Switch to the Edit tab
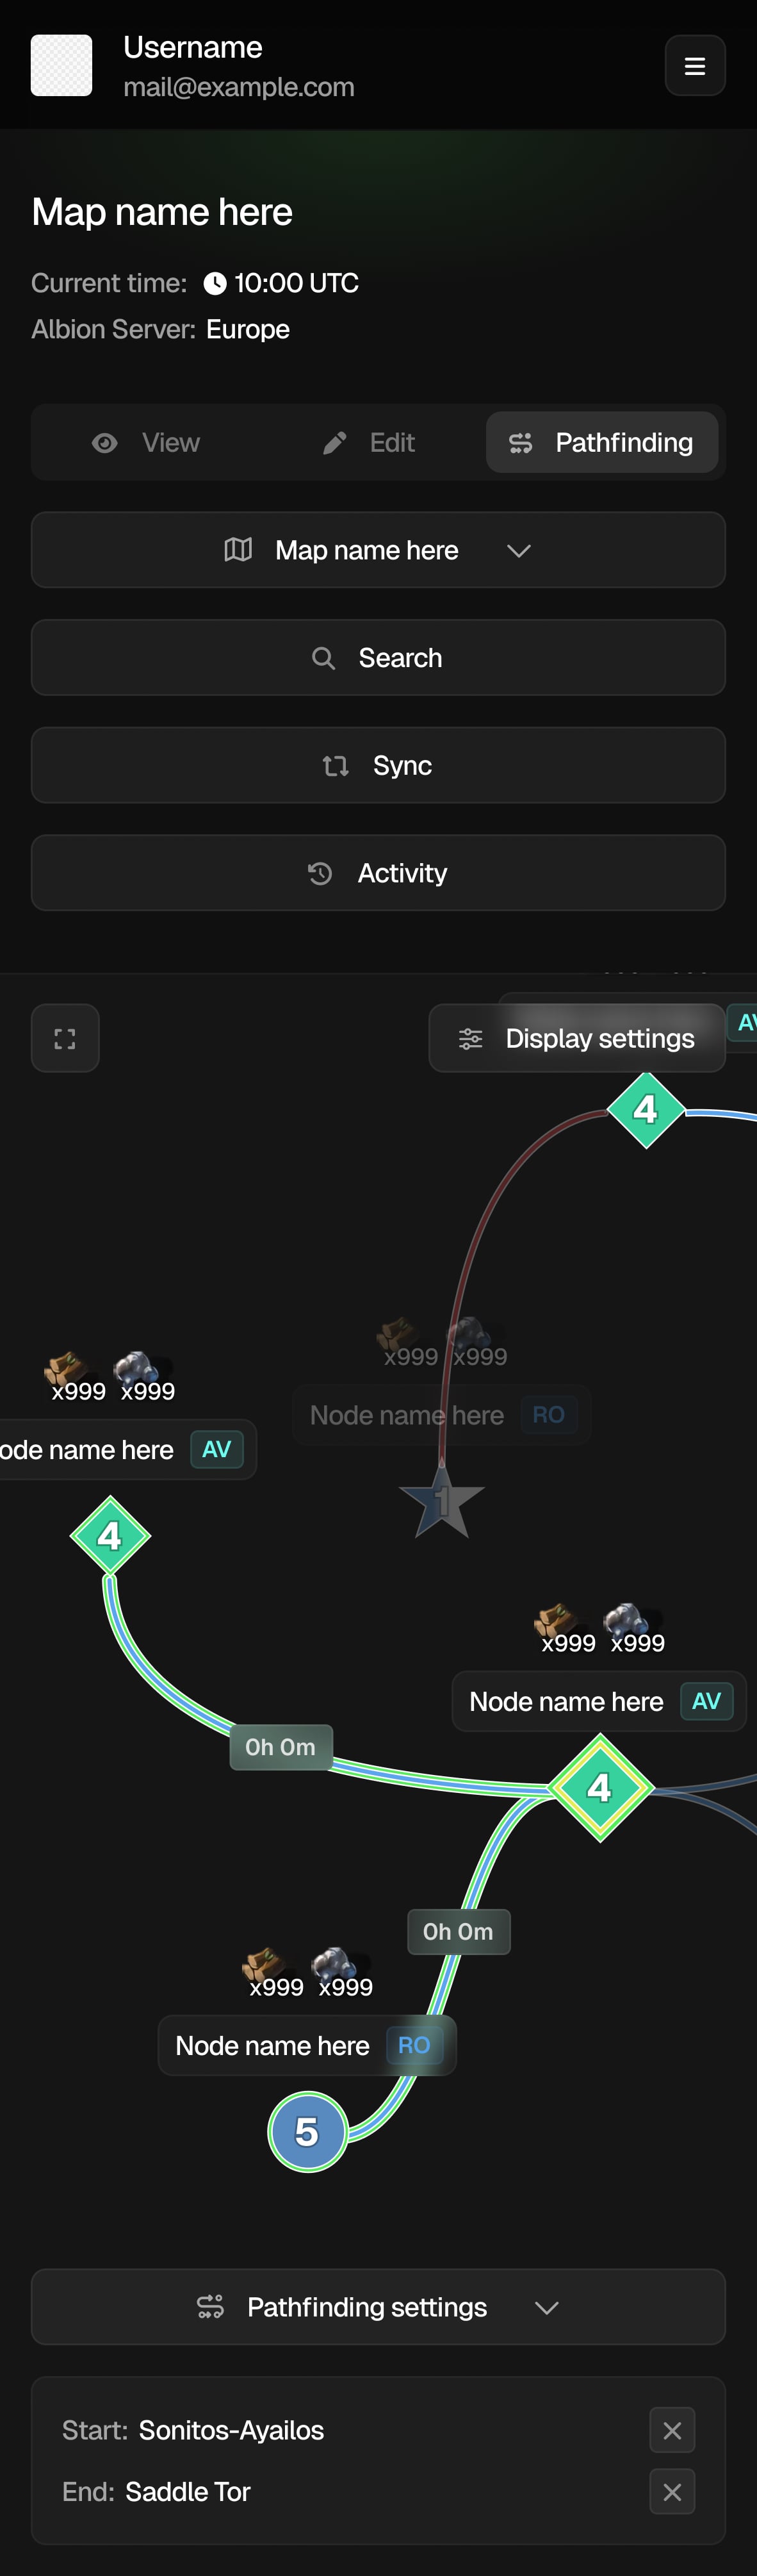Screen dimensions: 757x2576 tap(369, 443)
